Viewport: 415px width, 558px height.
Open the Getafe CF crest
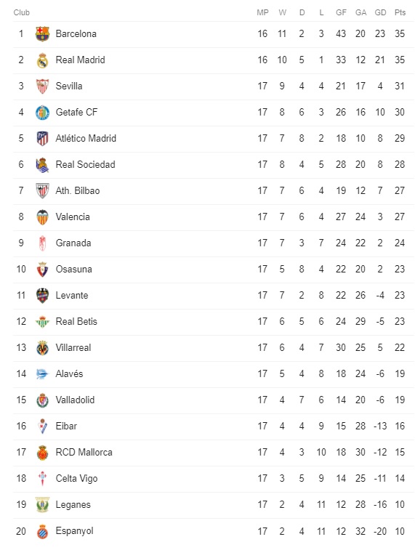point(42,113)
